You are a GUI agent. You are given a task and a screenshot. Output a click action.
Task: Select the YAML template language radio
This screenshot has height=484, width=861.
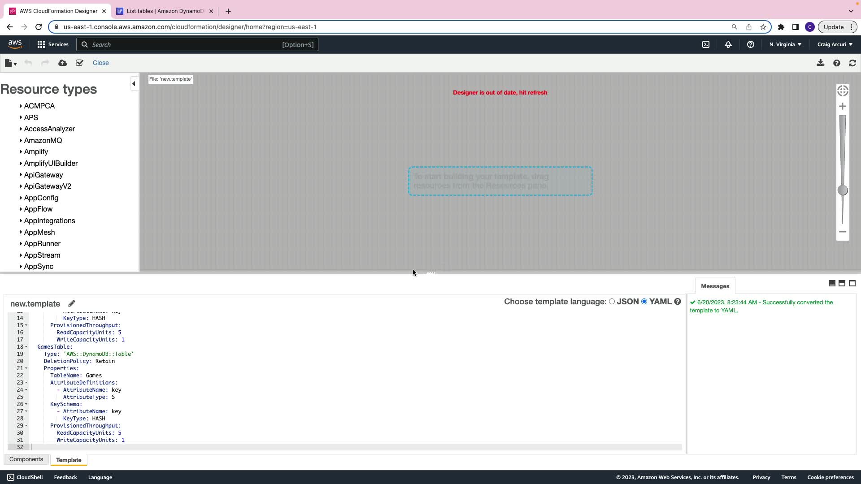644,302
